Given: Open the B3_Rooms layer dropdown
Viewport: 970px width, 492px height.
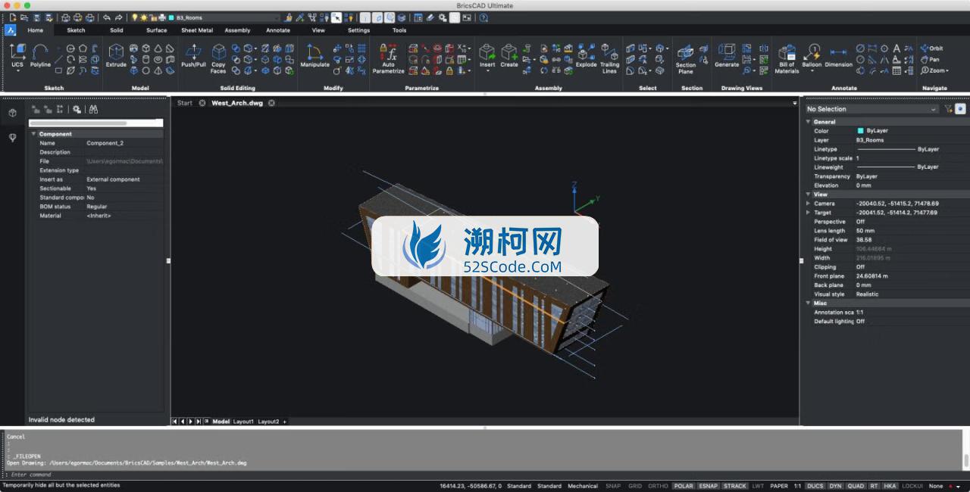Looking at the screenshot, I should pyautogui.click(x=224, y=17).
